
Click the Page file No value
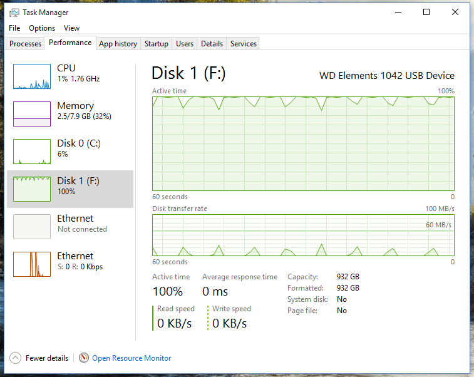pos(342,311)
